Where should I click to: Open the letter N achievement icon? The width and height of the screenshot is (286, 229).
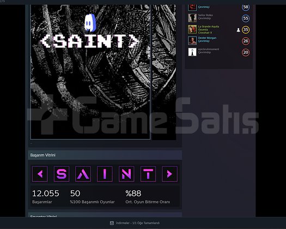coord(126,174)
